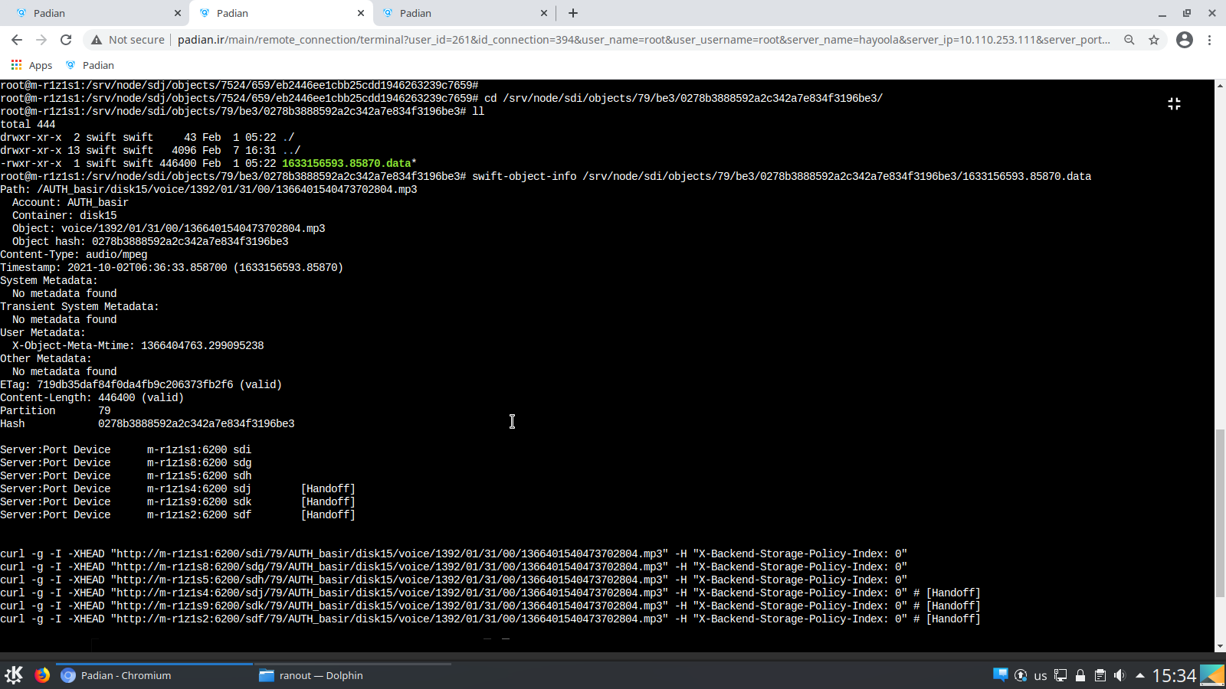Click the lock tray icon

click(1080, 675)
